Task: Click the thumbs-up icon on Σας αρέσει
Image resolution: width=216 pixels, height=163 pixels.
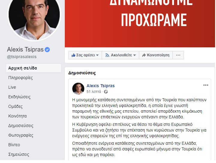Action: [x=73, y=55]
